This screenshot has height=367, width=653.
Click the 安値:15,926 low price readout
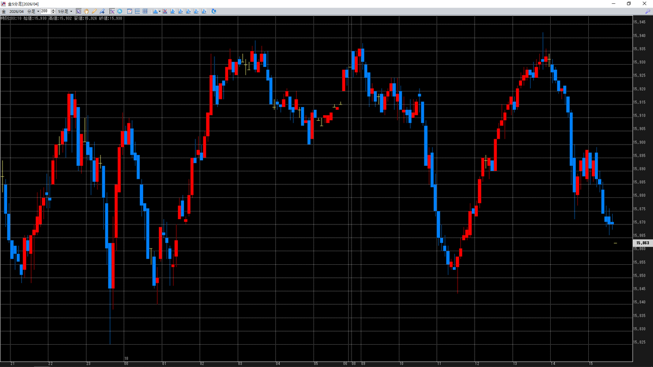click(x=85, y=18)
